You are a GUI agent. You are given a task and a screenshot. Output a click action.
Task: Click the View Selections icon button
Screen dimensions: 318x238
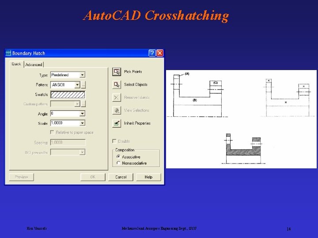pyautogui.click(x=117, y=110)
